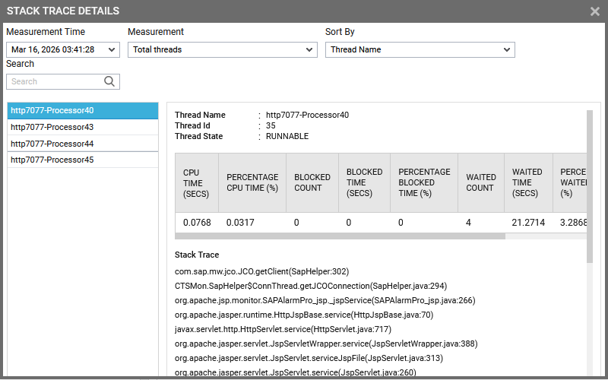
Task: Click the PERCENTAGE BLOCKED TIME column header
Action: click(424, 182)
